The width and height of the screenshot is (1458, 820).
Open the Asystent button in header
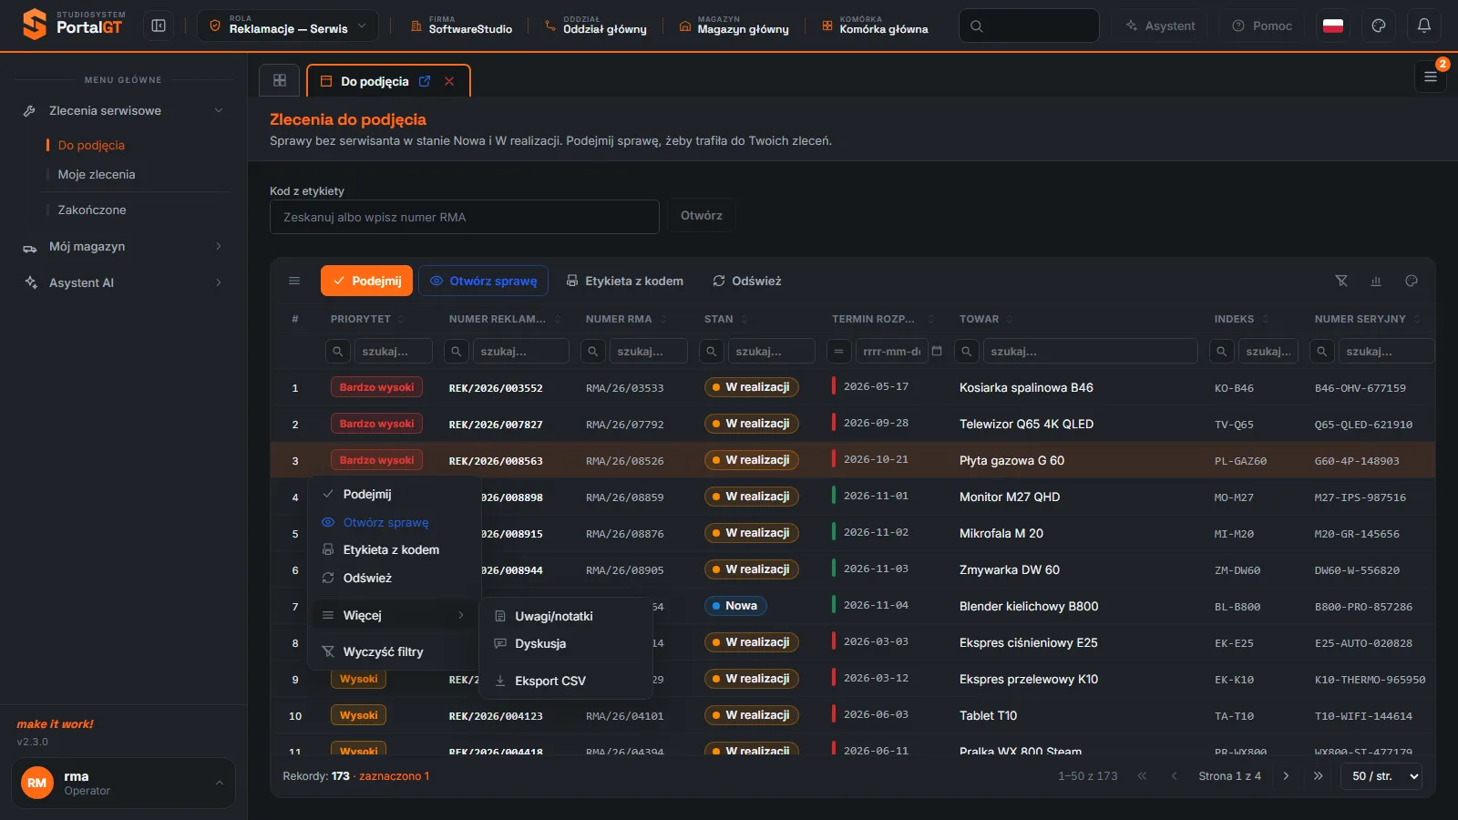(x=1160, y=26)
